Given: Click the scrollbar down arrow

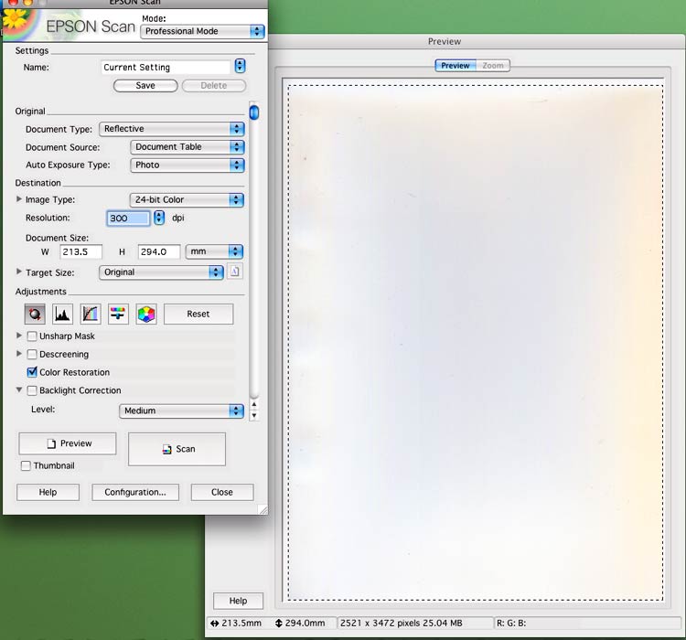Looking at the screenshot, I should (253, 416).
